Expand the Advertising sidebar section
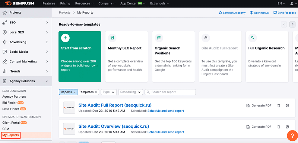The image size is (298, 143). click(x=47, y=42)
